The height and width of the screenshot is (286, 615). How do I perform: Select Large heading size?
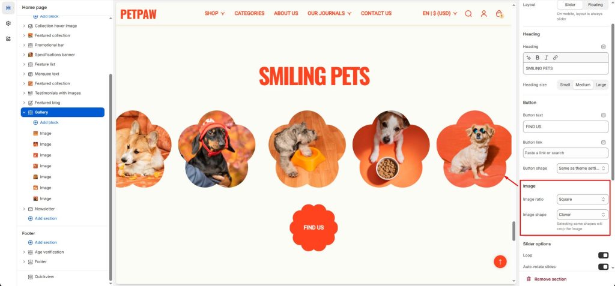point(601,85)
